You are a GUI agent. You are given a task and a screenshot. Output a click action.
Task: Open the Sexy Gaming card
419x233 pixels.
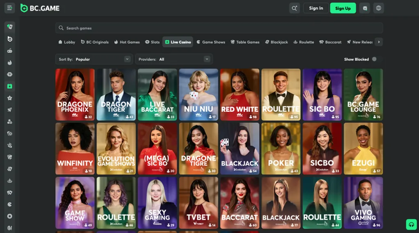157,203
